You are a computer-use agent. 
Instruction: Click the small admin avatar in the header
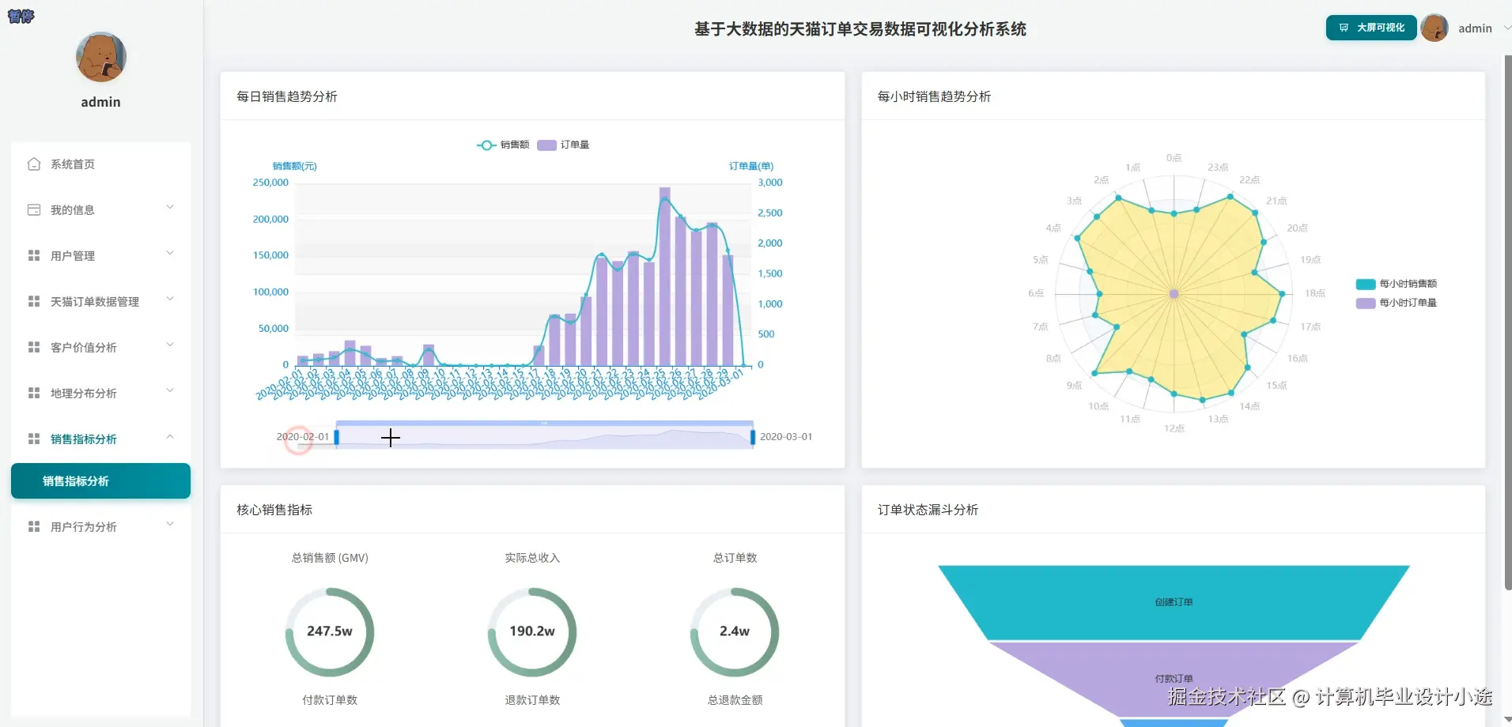1435,28
